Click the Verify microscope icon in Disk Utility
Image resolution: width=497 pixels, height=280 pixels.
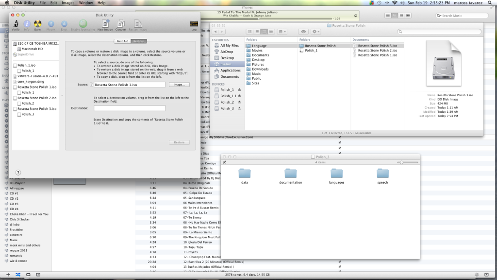point(16,24)
